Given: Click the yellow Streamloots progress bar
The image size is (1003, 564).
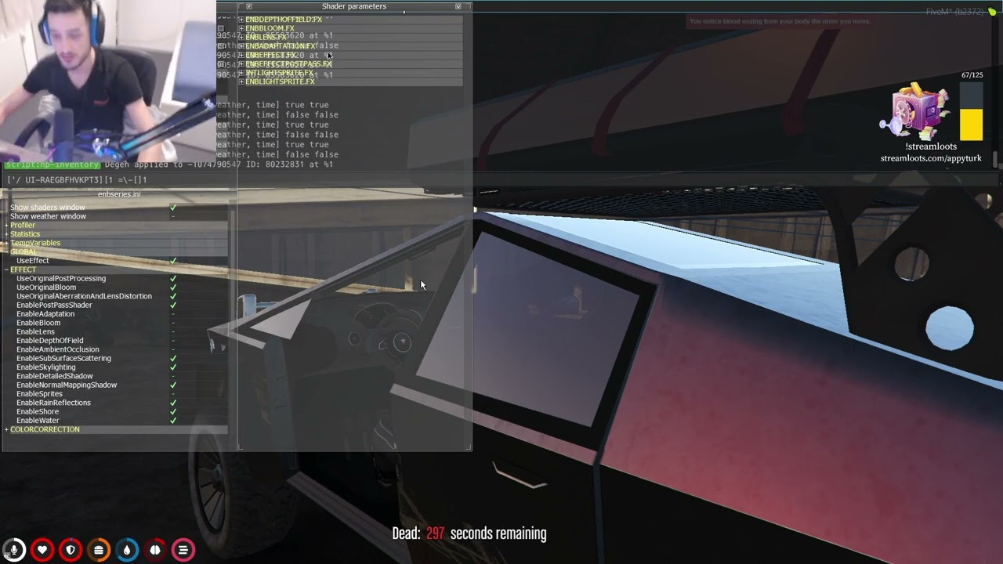Looking at the screenshot, I should 971,125.
